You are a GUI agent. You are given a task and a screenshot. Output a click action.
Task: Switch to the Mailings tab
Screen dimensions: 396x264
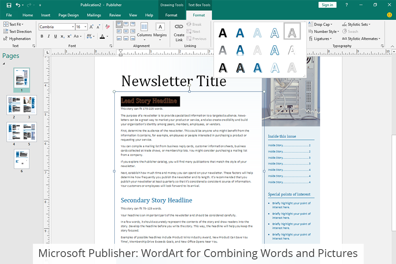pyautogui.click(x=94, y=15)
